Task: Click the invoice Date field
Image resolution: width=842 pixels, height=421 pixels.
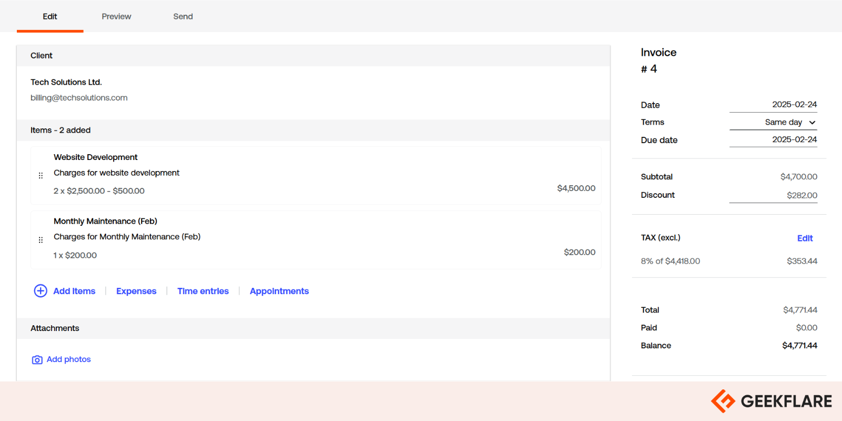Action: coord(773,105)
